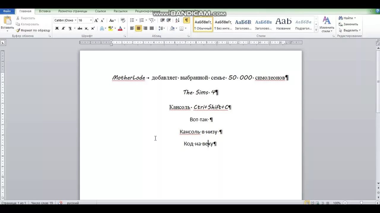Apply Normal (Обычный) style
Viewport: 380px width, 213px height.
tap(203, 24)
